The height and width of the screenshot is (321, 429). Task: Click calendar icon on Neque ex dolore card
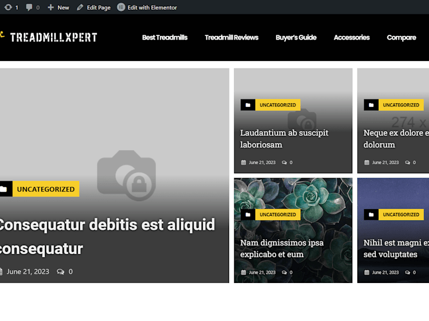(x=367, y=163)
